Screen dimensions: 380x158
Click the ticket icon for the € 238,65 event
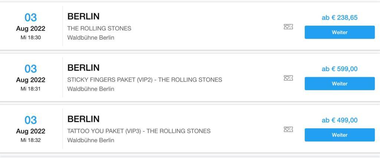coord(288,27)
